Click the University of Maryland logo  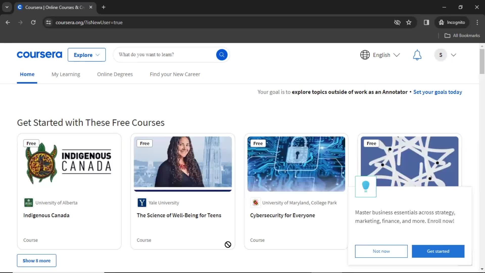point(255,202)
